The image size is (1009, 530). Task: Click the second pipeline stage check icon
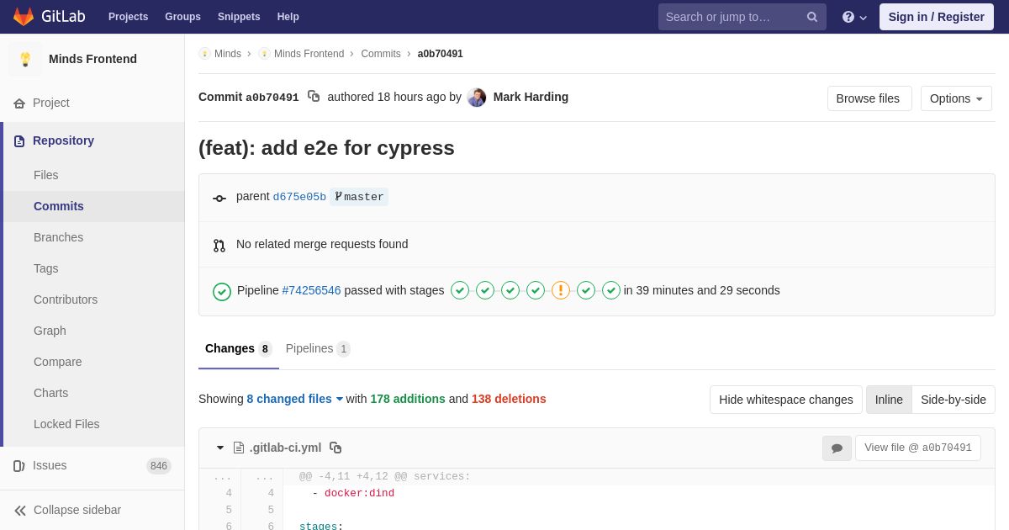(485, 290)
